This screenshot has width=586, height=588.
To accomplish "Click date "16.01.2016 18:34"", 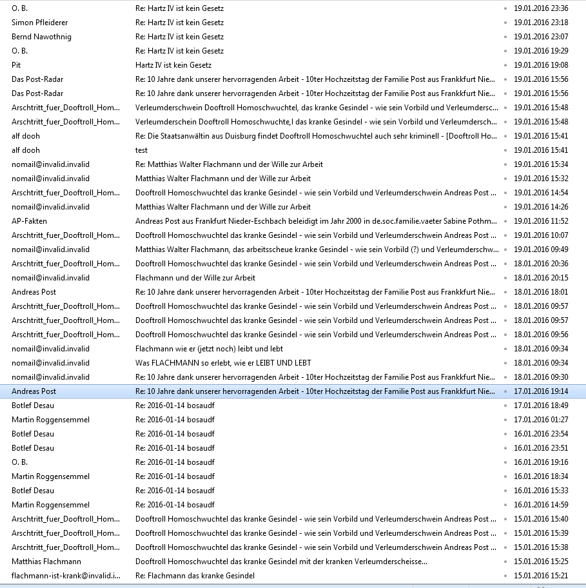I will 541,476.
